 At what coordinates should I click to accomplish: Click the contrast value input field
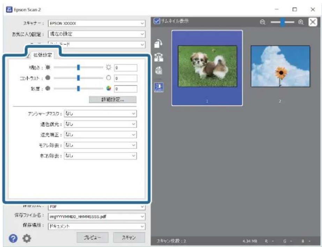[126, 78]
